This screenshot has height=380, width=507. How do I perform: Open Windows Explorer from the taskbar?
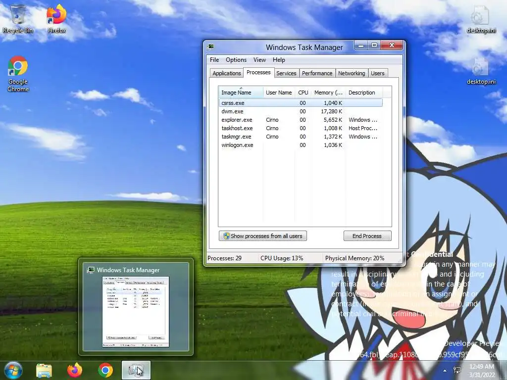[44, 370]
